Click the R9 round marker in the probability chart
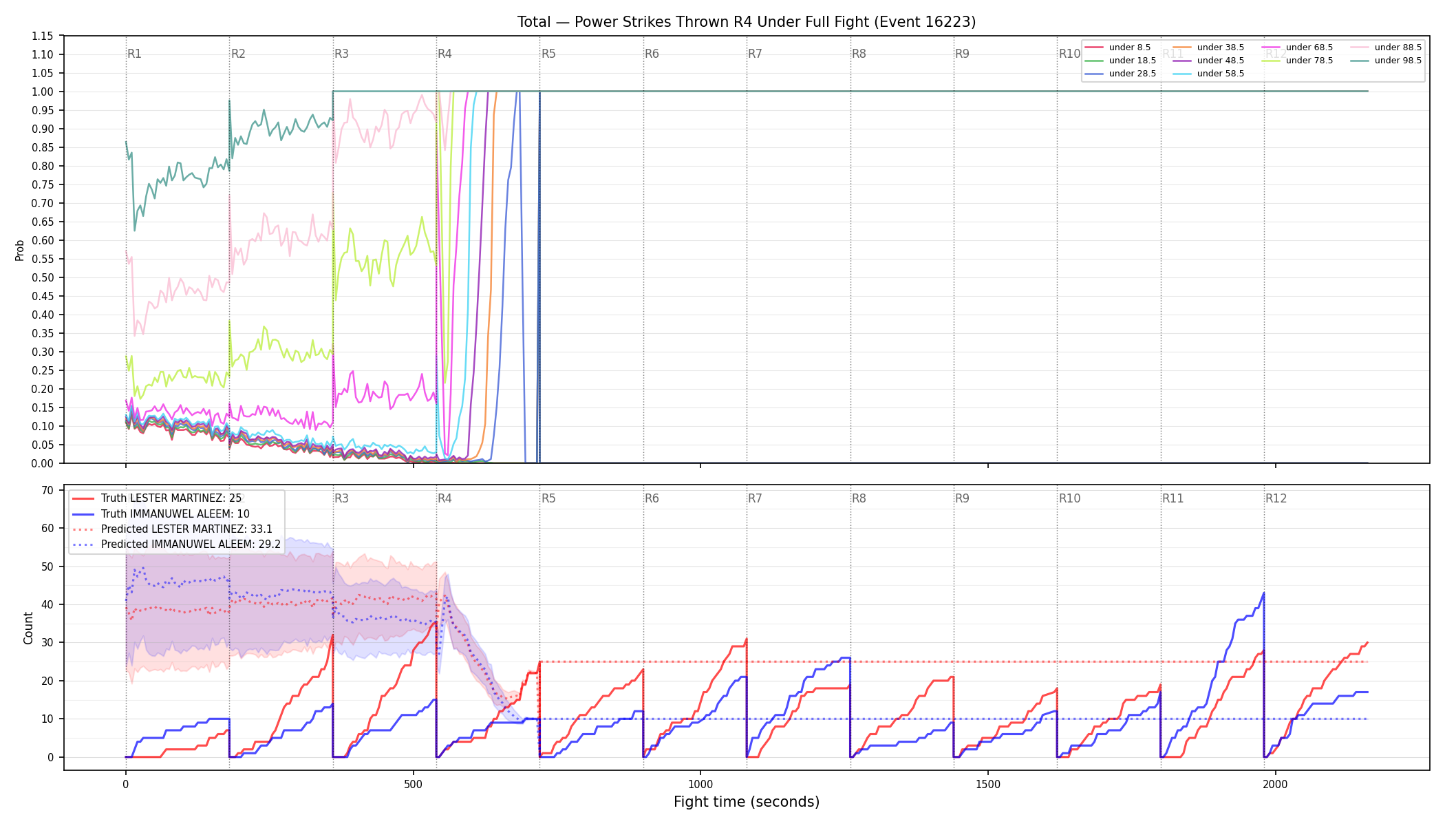Image resolution: width=1445 pixels, height=826 pixels. (x=963, y=54)
